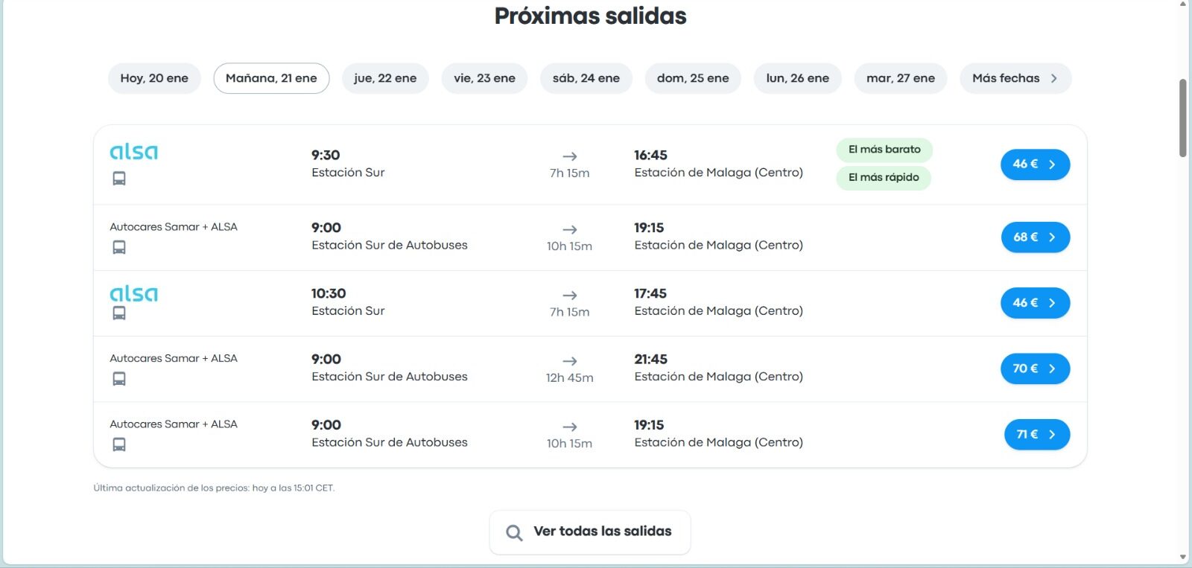The height and width of the screenshot is (568, 1192).
Task: Click the bus icon on the 12h 45m trip
Action: 119,379
